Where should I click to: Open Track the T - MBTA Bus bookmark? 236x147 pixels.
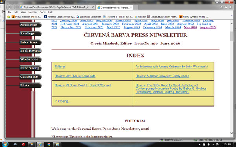pyautogui.click(x=118, y=17)
